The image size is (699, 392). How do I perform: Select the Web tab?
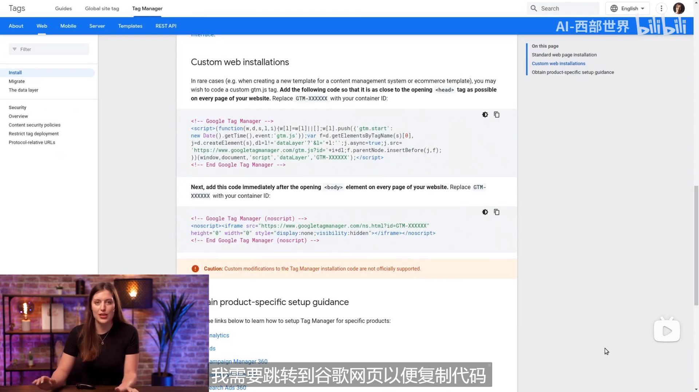click(x=42, y=26)
